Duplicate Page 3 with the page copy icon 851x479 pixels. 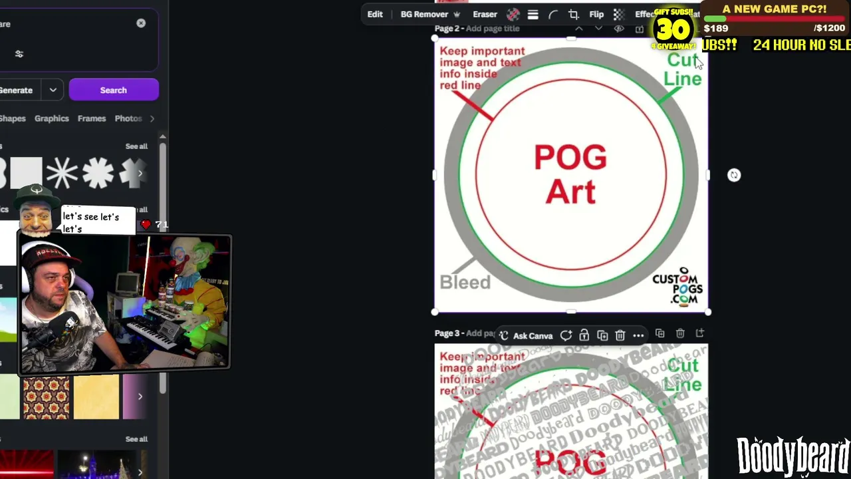click(x=660, y=333)
